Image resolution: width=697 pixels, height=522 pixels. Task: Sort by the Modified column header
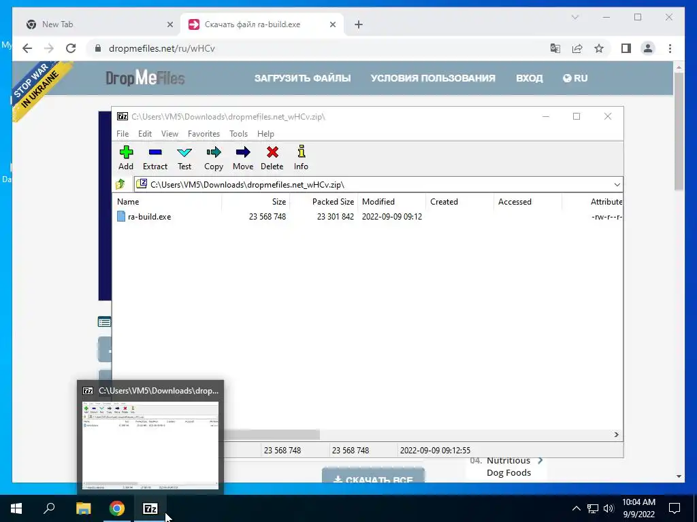click(x=391, y=201)
